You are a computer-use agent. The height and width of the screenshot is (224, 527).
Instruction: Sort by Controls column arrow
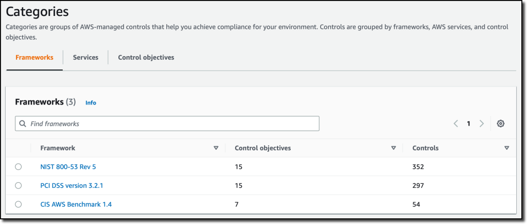pos(507,148)
